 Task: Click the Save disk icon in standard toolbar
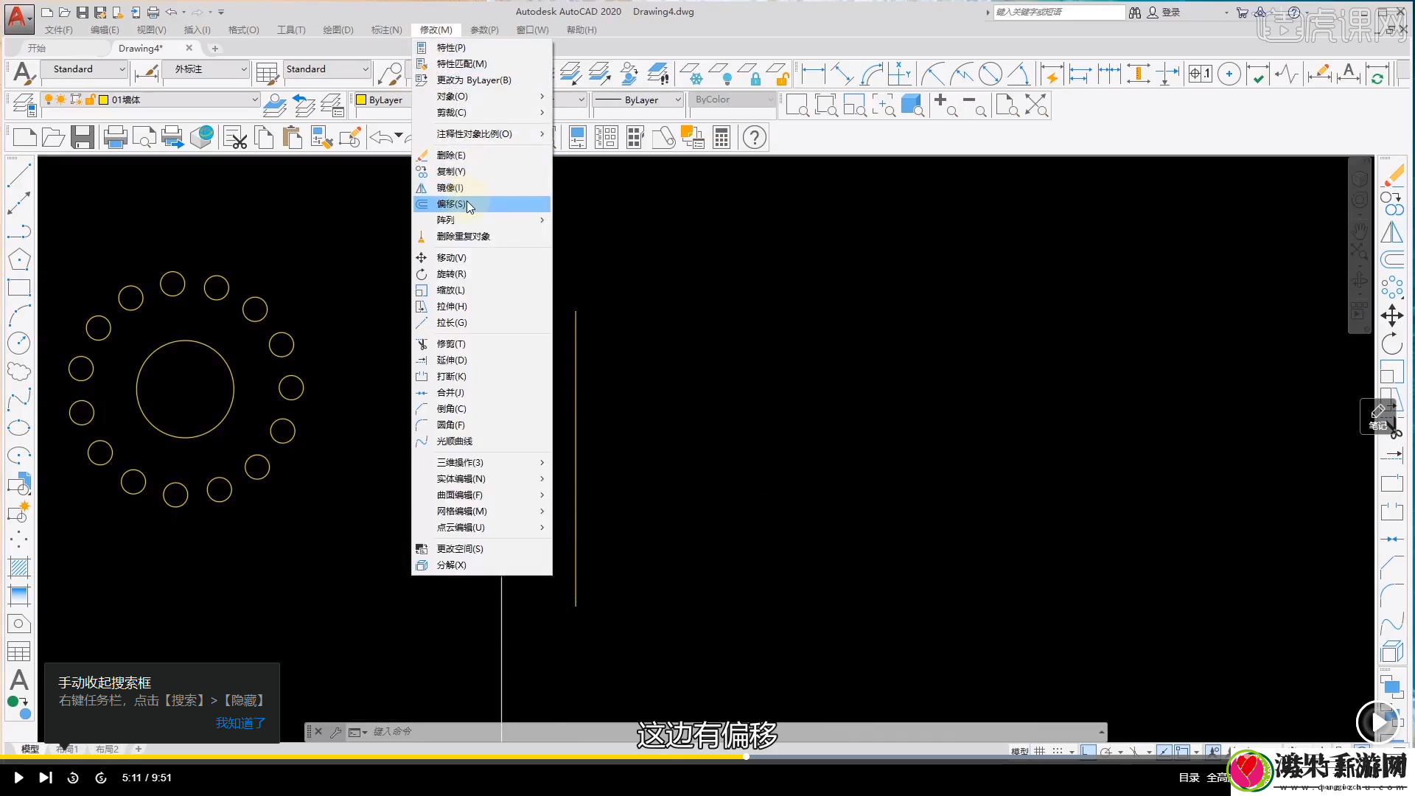click(82, 137)
